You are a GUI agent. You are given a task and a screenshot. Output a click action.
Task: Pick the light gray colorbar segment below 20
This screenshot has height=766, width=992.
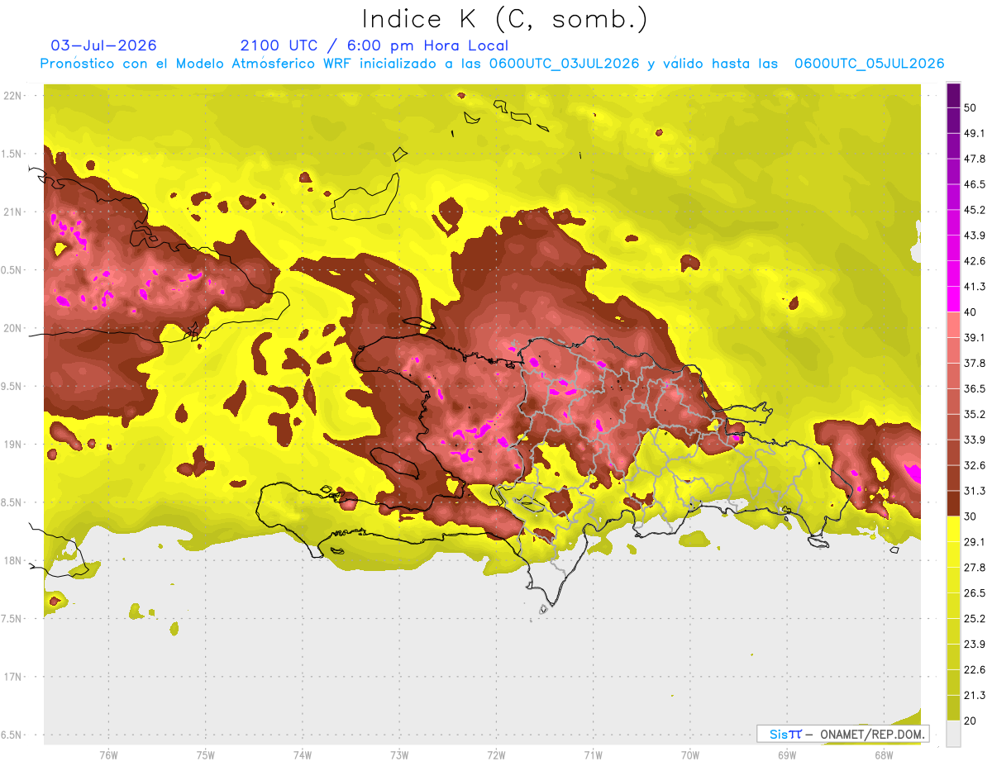953,733
